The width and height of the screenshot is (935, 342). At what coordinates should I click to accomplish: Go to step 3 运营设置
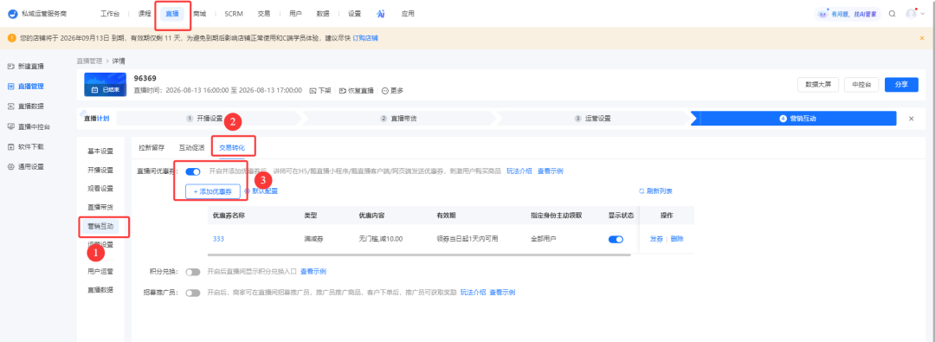(592, 118)
